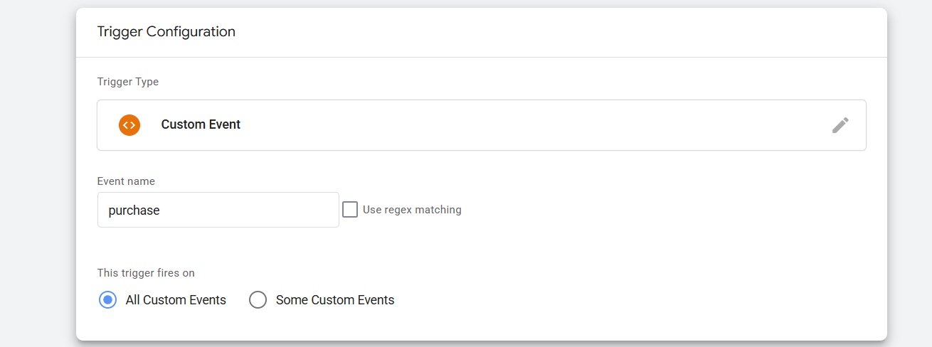Choose the Some Custom Events radio button
Viewport: 932px width, 347px height.
[258, 300]
